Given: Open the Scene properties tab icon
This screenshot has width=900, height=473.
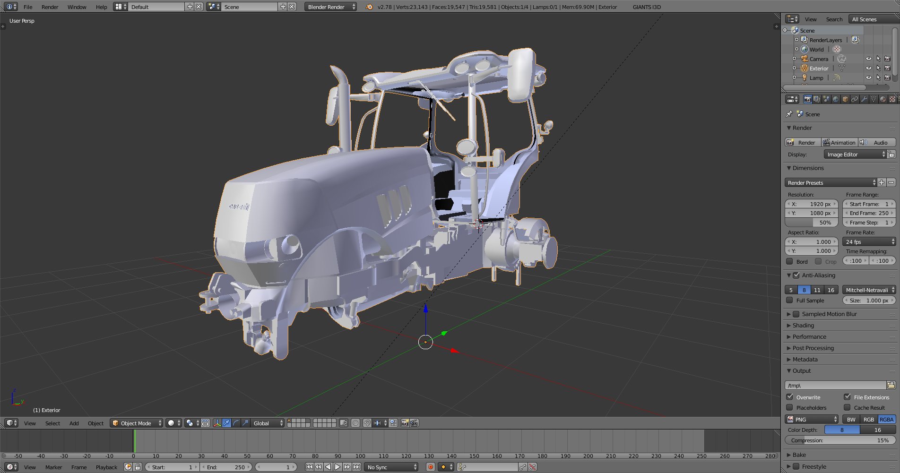Looking at the screenshot, I should pyautogui.click(x=826, y=99).
